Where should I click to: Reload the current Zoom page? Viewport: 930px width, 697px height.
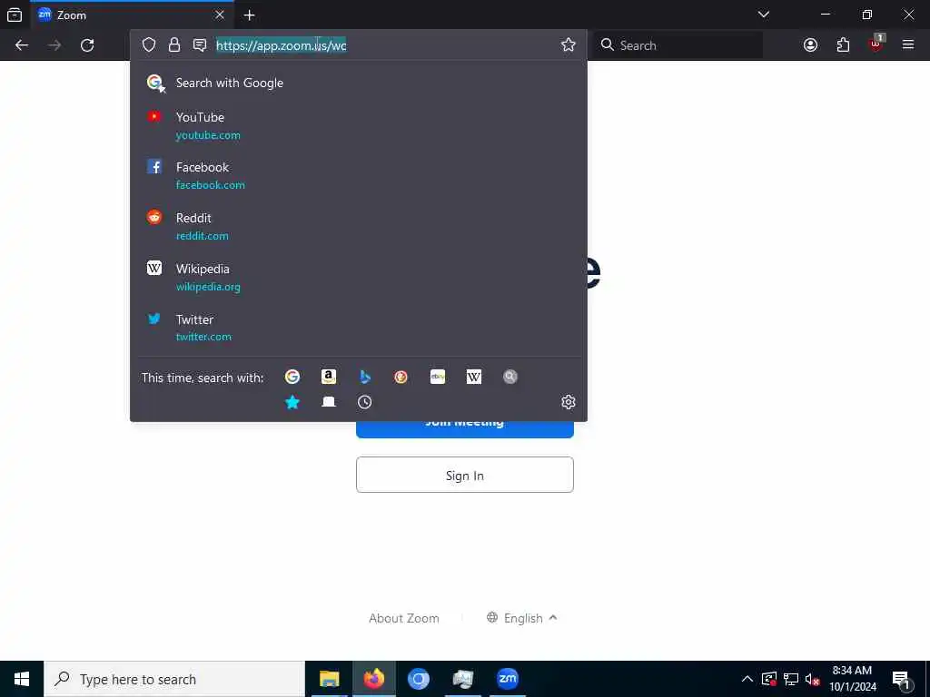pos(87,45)
